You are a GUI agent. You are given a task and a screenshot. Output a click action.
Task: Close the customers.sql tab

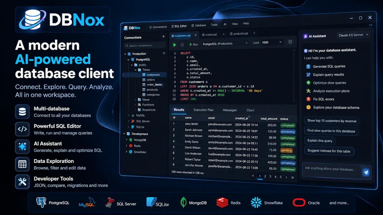point(195,35)
